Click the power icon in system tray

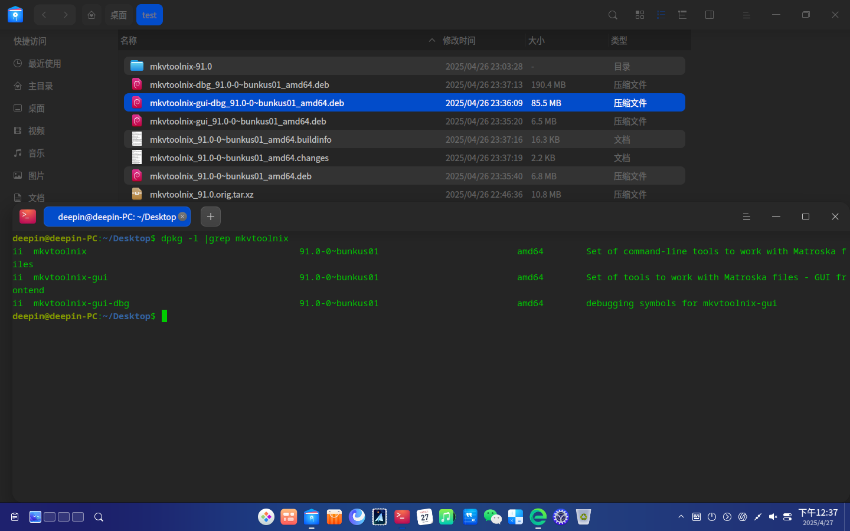point(712,517)
